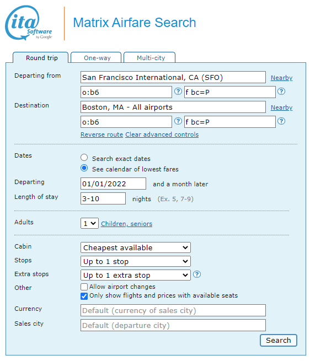
Task: Expand the Extra stops dropdown
Action: click(x=136, y=276)
